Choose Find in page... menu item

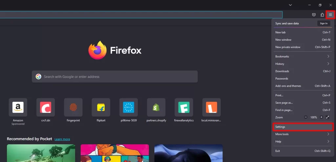point(303,110)
